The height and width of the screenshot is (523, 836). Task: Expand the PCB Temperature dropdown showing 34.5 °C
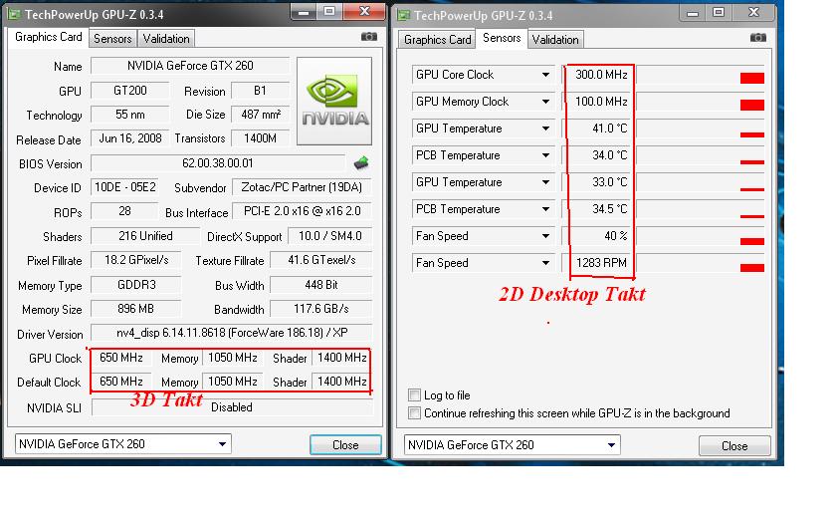(545, 209)
